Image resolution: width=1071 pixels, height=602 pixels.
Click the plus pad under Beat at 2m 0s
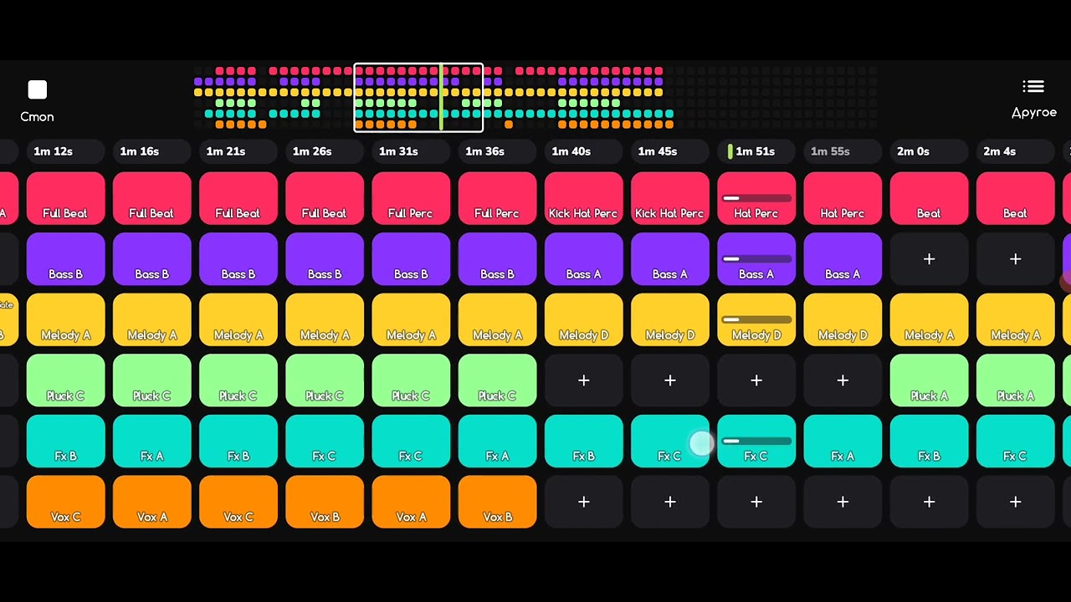click(x=929, y=260)
